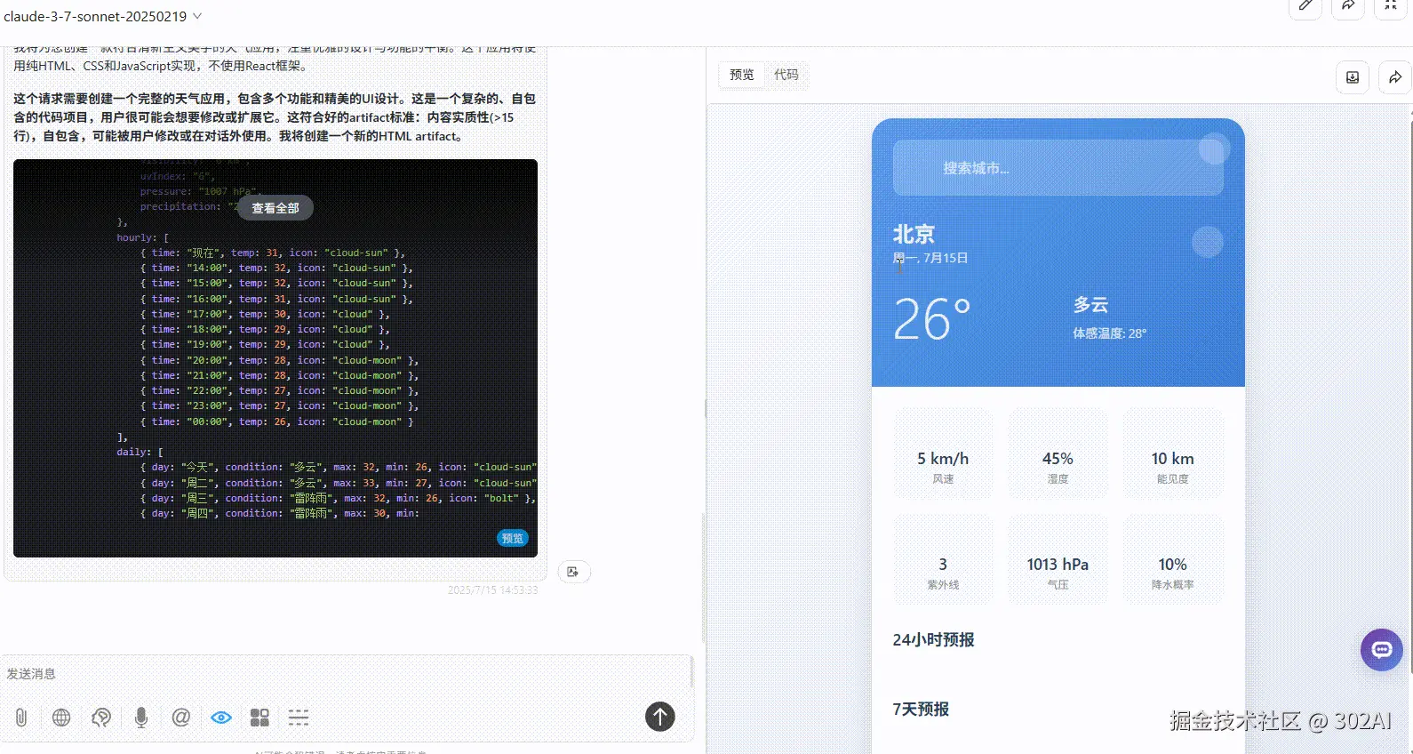Click the code line with day "周二"
The image size is (1413, 754).
point(338,483)
